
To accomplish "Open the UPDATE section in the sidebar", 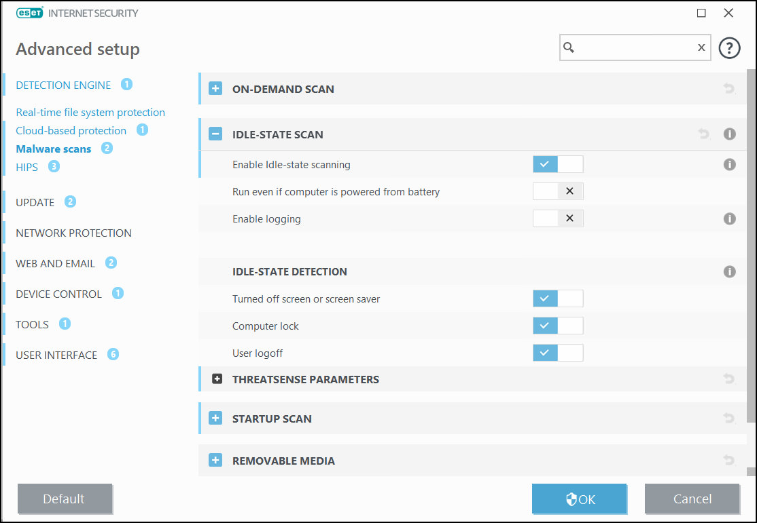I will (x=35, y=201).
